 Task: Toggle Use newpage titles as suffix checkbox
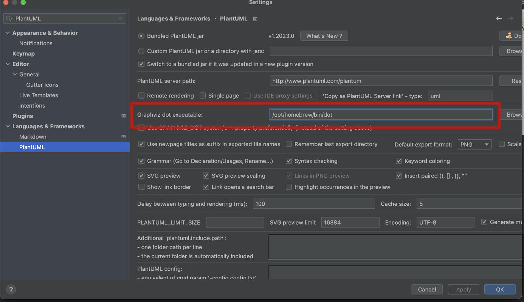(x=141, y=144)
